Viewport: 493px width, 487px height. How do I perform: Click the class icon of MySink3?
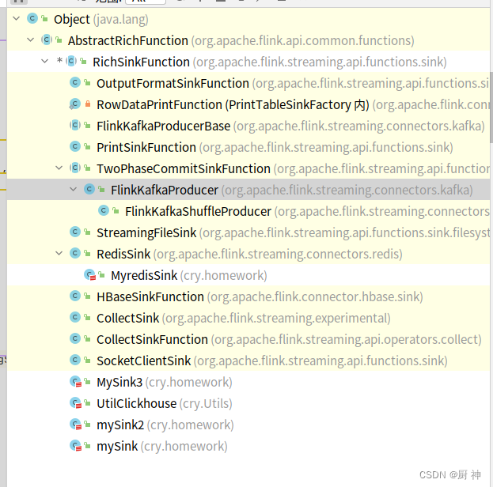click(x=75, y=382)
